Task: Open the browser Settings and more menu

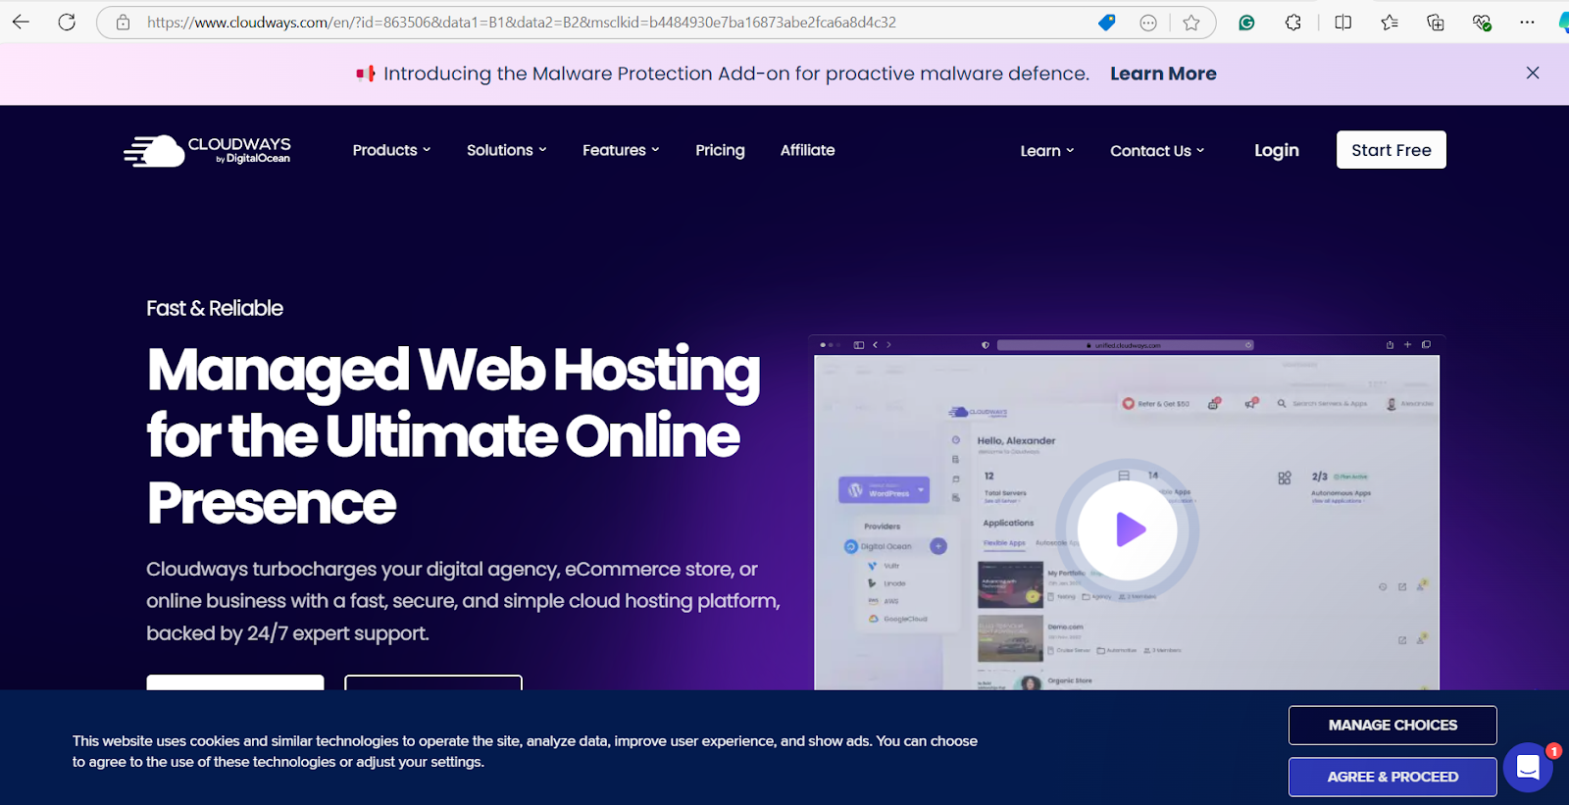Action: [x=1527, y=22]
